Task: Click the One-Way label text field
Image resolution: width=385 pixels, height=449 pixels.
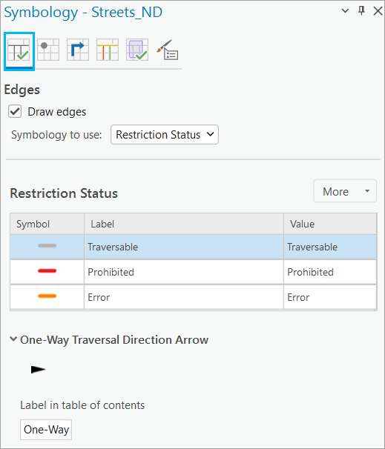Action: [x=46, y=430]
